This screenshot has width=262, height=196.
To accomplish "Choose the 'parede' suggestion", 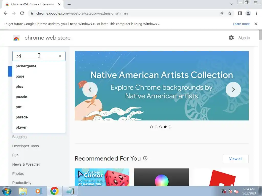I will pyautogui.click(x=39, y=117).
